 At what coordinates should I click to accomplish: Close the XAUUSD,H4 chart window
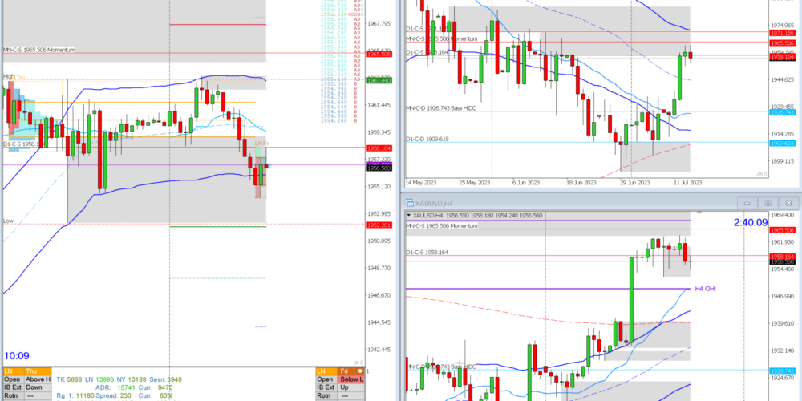(x=788, y=203)
